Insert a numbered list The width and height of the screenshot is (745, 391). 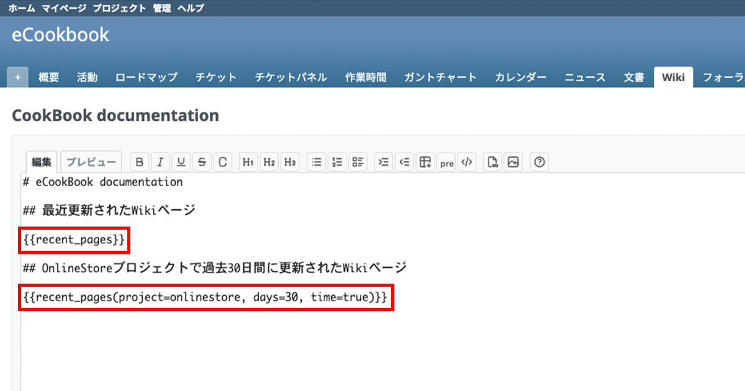click(337, 163)
